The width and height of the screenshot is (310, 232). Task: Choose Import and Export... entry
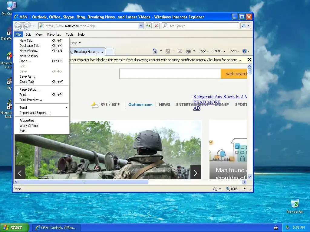click(x=42, y=113)
